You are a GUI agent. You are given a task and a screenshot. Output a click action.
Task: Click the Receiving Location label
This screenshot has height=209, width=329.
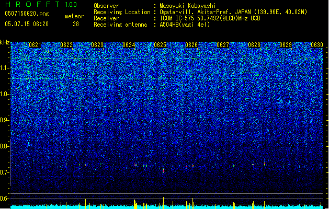click(x=122, y=12)
